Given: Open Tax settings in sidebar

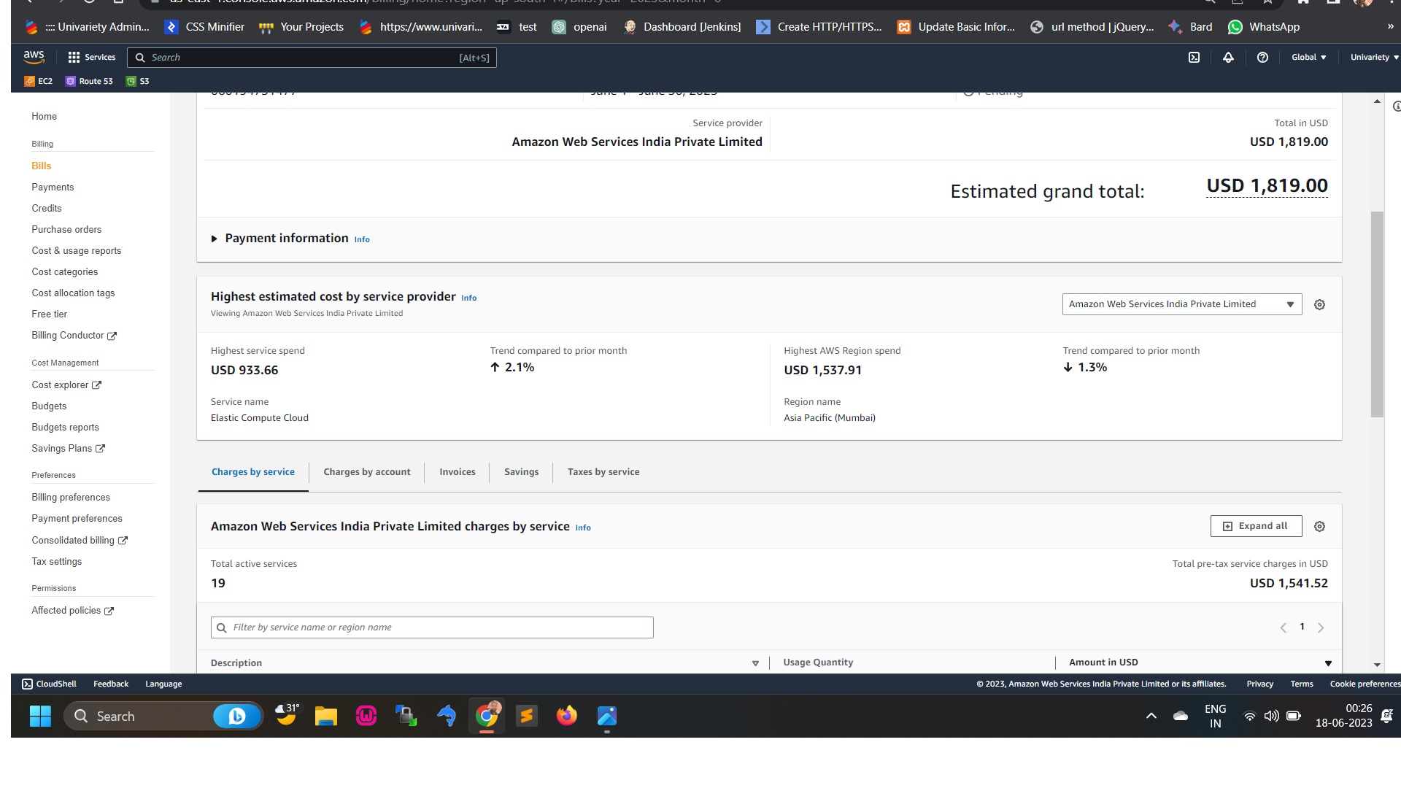Looking at the screenshot, I should point(57,562).
